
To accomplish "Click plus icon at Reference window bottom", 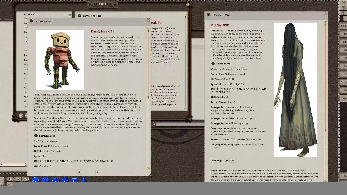I will pos(21,116).
